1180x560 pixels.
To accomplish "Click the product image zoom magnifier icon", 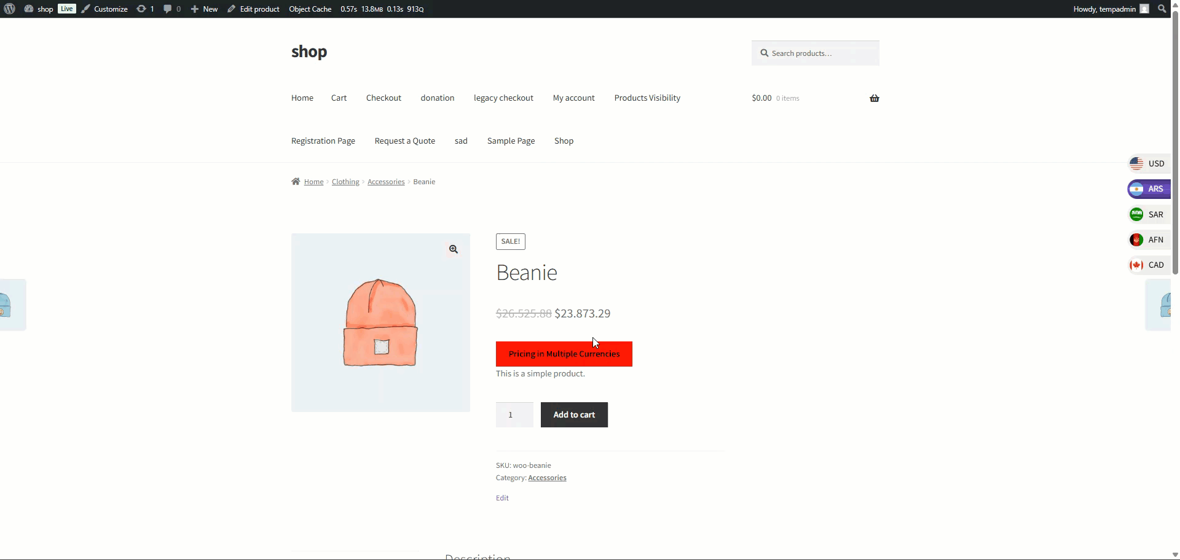I will [x=453, y=249].
